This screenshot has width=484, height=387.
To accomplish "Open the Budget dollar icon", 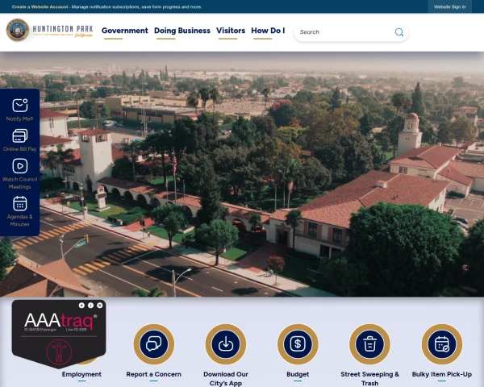I will pyautogui.click(x=298, y=344).
